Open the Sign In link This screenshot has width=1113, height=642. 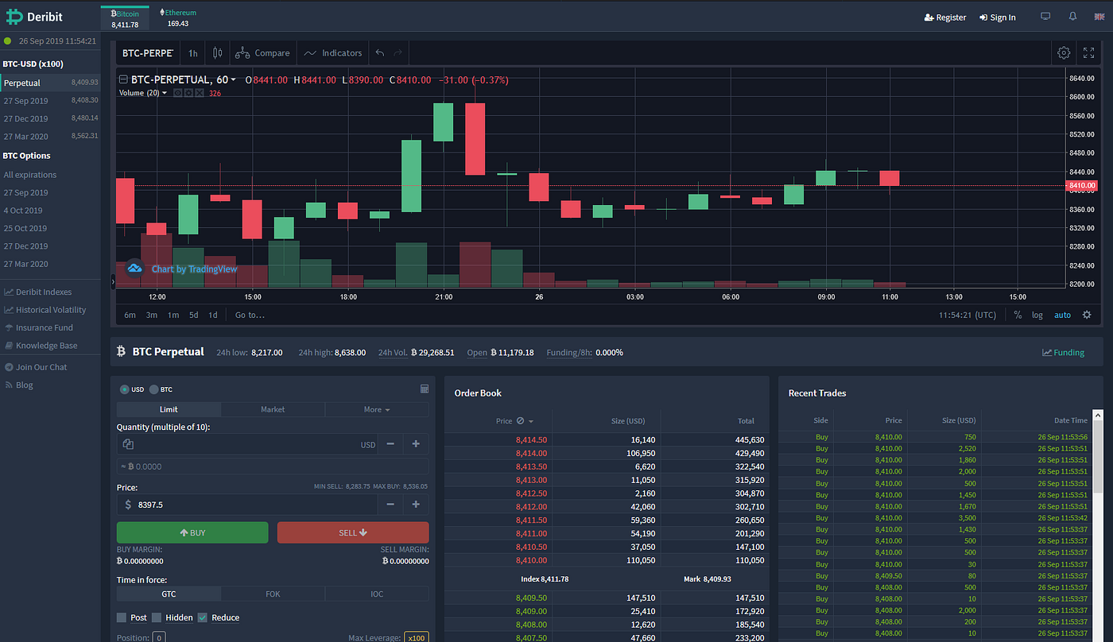997,17
